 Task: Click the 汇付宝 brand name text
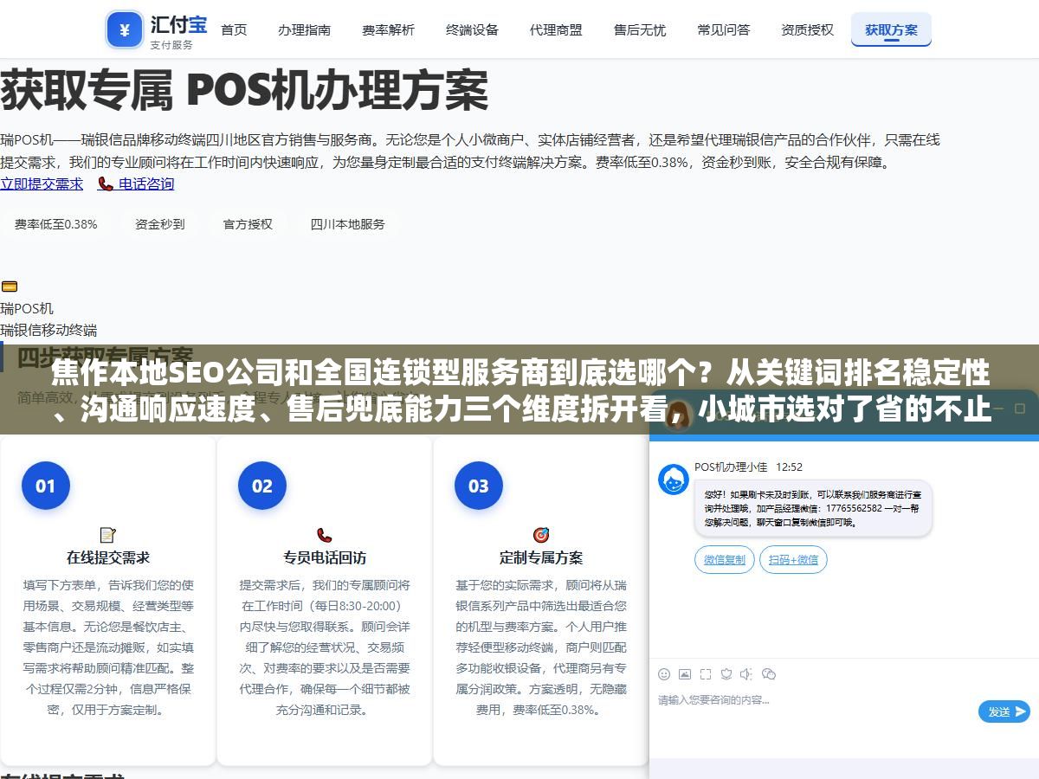pyautogui.click(x=178, y=23)
